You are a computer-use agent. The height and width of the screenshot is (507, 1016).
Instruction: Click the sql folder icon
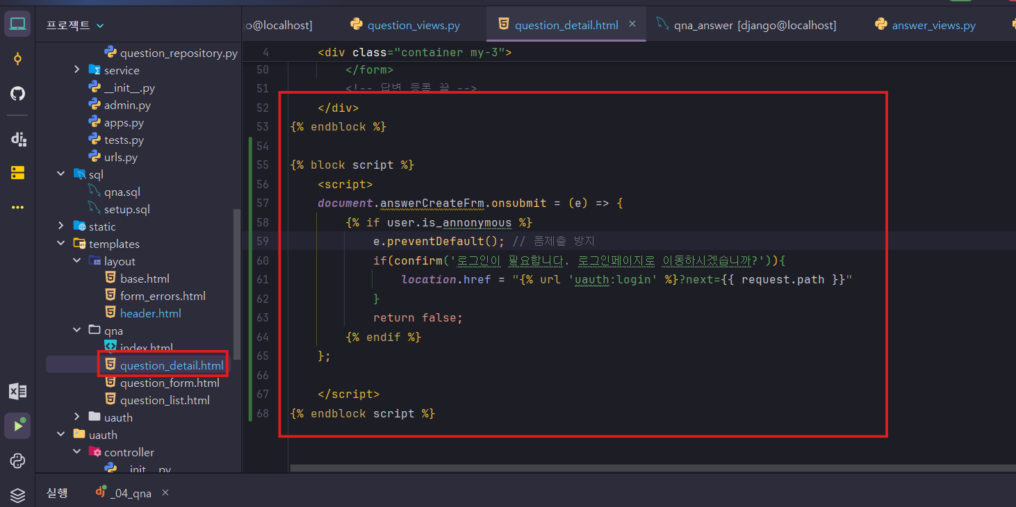tap(79, 174)
